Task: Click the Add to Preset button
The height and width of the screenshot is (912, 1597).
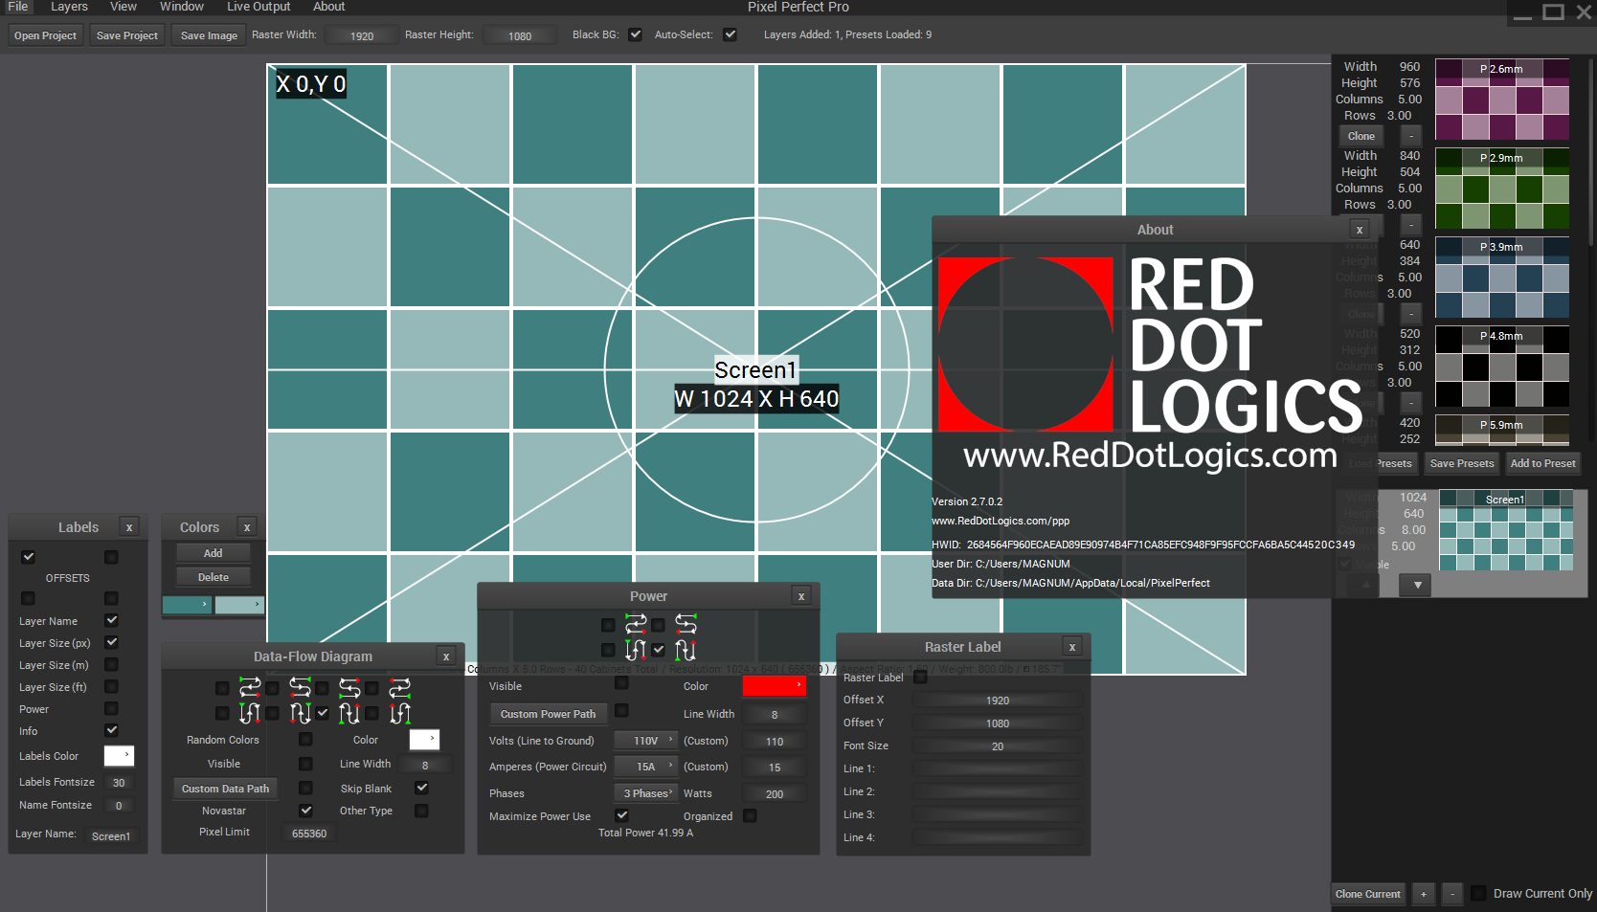Action: tap(1542, 463)
